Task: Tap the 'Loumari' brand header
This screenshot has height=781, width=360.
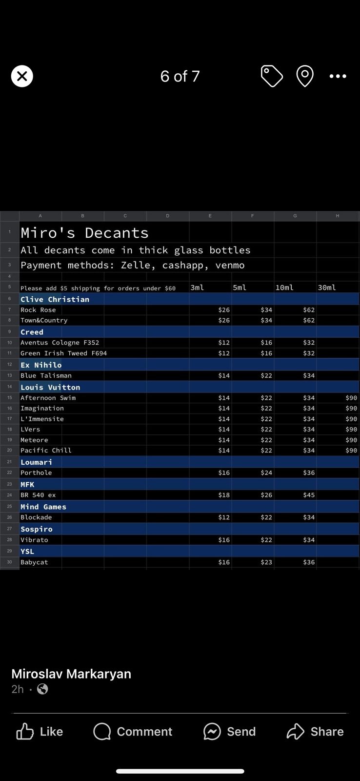Action: tap(36, 462)
